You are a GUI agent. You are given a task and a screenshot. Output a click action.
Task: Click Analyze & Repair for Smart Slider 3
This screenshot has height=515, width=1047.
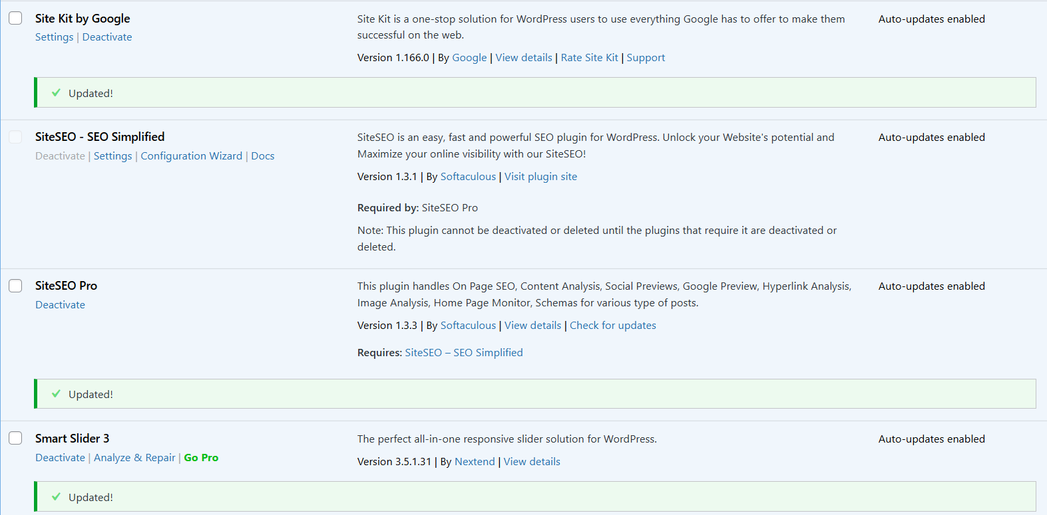[134, 458]
